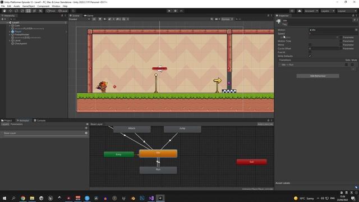Enable the Cycle Offset Parameter checkbox

click(x=341, y=49)
